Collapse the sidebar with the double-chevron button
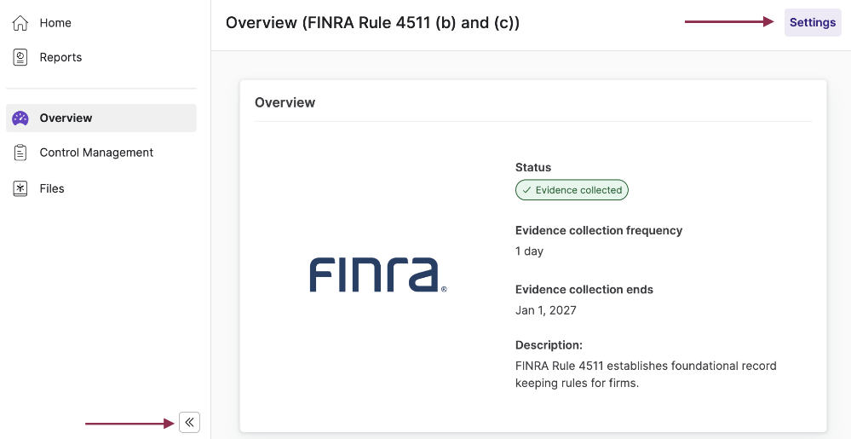The width and height of the screenshot is (851, 439). pyautogui.click(x=189, y=422)
